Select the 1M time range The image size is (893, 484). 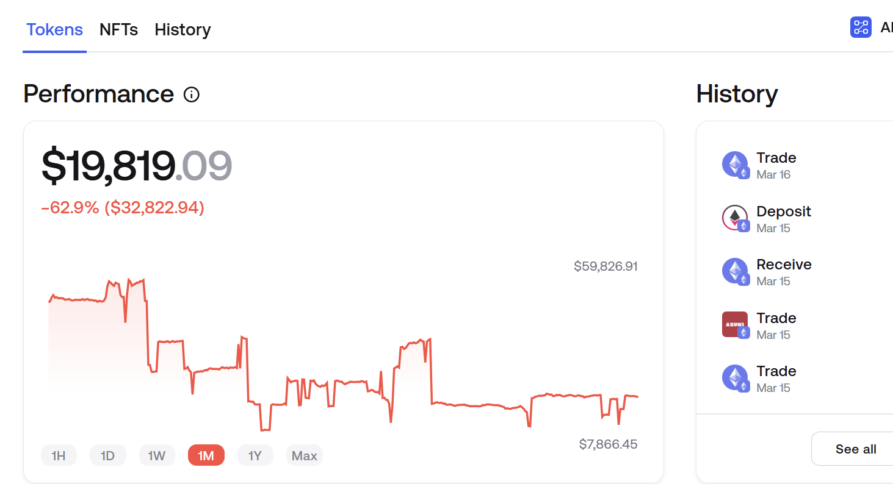(206, 455)
